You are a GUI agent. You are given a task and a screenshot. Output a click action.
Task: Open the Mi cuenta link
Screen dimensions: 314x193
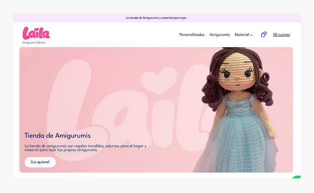click(x=282, y=35)
